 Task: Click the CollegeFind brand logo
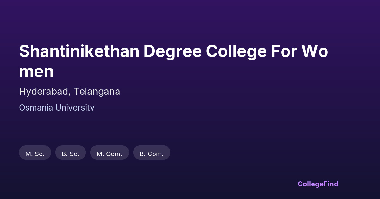click(318, 184)
